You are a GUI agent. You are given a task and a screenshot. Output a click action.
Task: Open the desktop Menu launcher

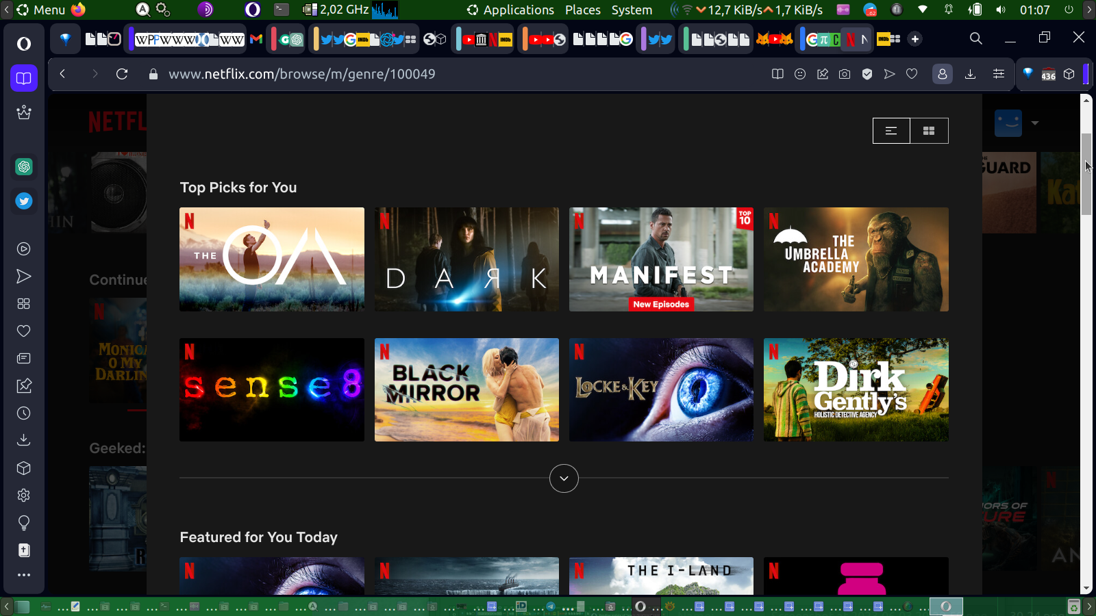[41, 10]
